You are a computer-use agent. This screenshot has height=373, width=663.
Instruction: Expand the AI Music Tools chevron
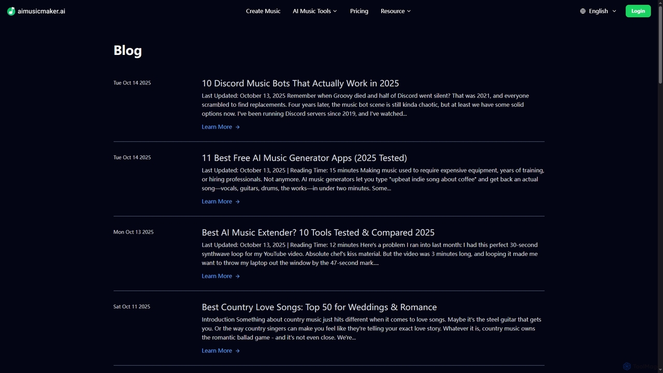(335, 11)
